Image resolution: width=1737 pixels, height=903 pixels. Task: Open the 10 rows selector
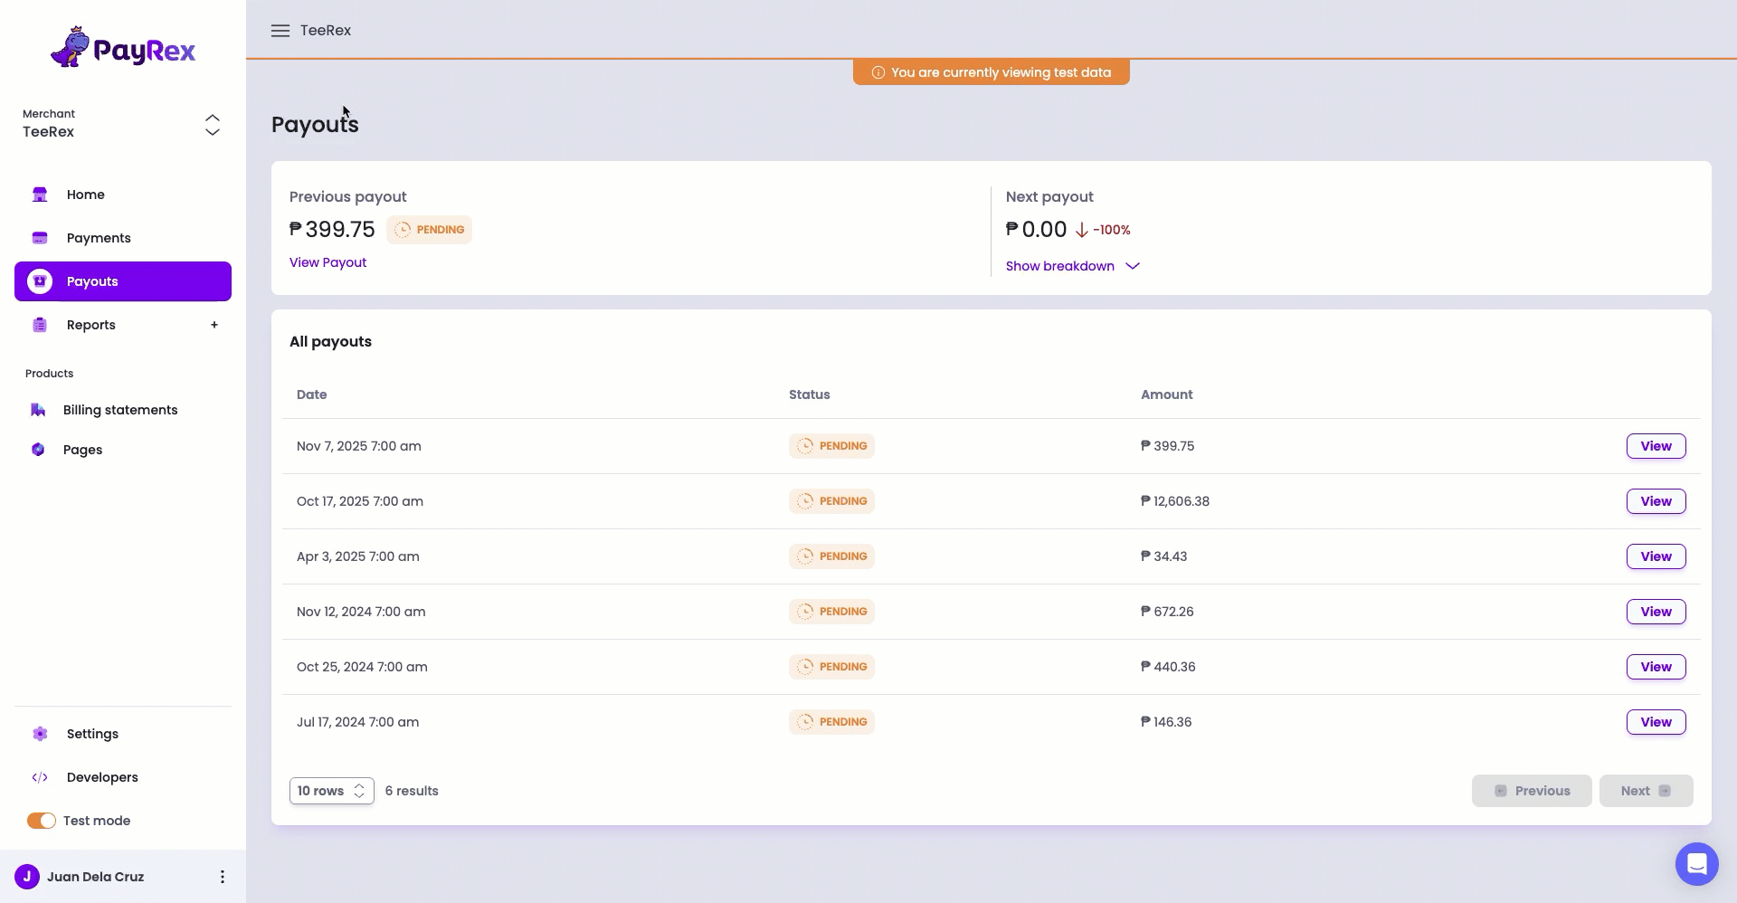[330, 790]
